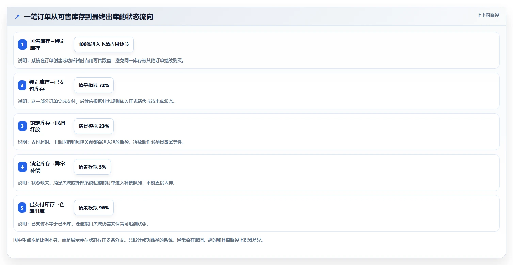The height and width of the screenshot is (265, 513).
Task: Click the step 4 number badge
Action: (22, 167)
